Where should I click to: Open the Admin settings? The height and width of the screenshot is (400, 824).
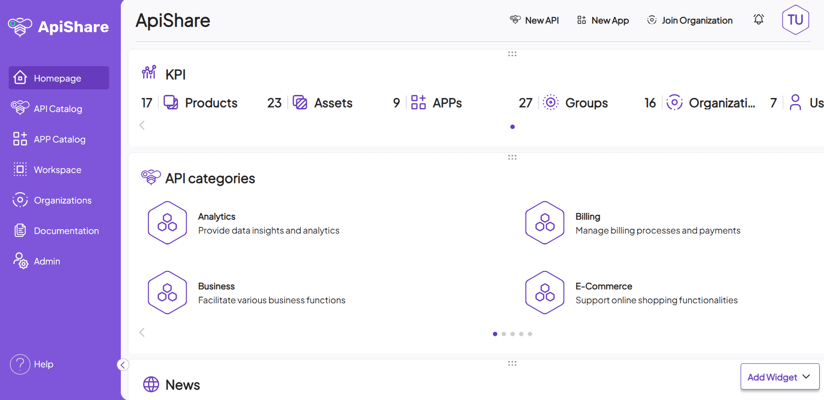pos(47,261)
